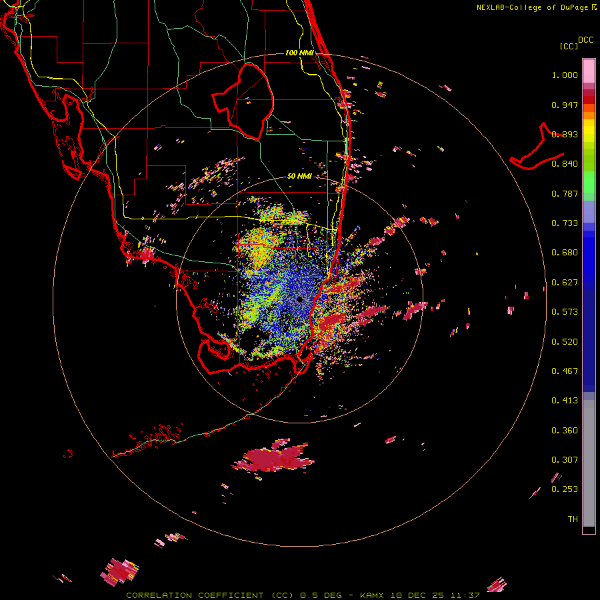This screenshot has width=600, height=600.
Task: Select the 0.573 scale value
Action: click(x=565, y=312)
